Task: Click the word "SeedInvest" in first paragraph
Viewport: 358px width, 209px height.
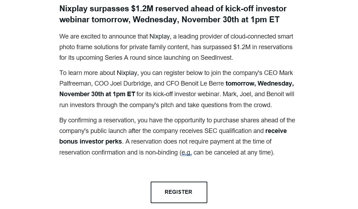Action: (216, 58)
